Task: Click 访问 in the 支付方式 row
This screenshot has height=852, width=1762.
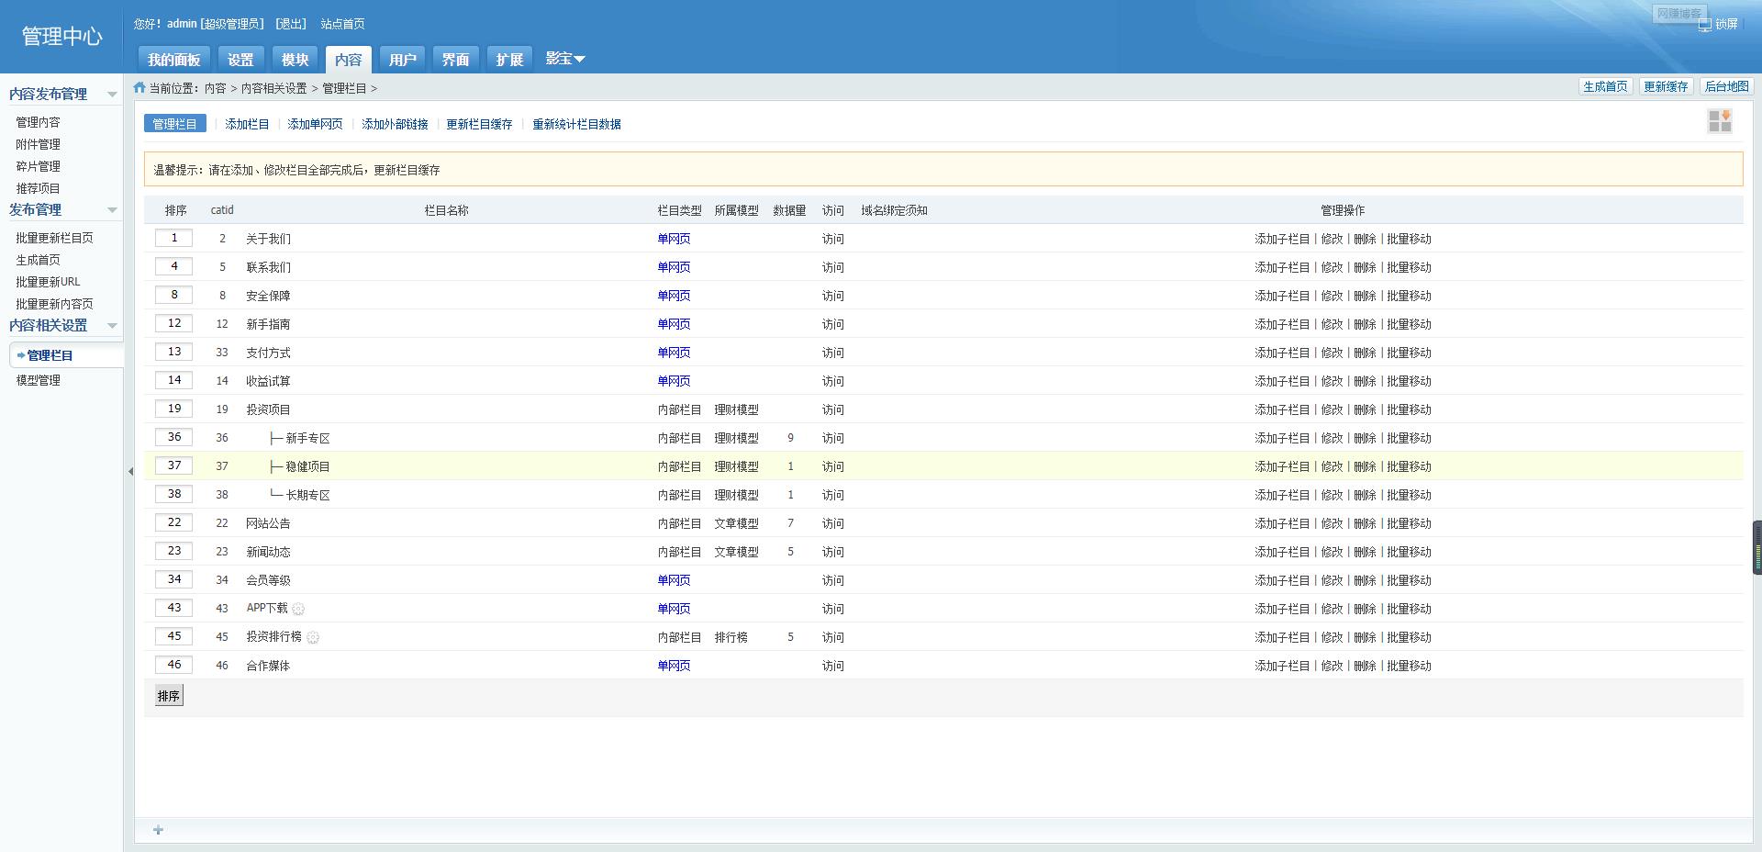Action: click(832, 353)
